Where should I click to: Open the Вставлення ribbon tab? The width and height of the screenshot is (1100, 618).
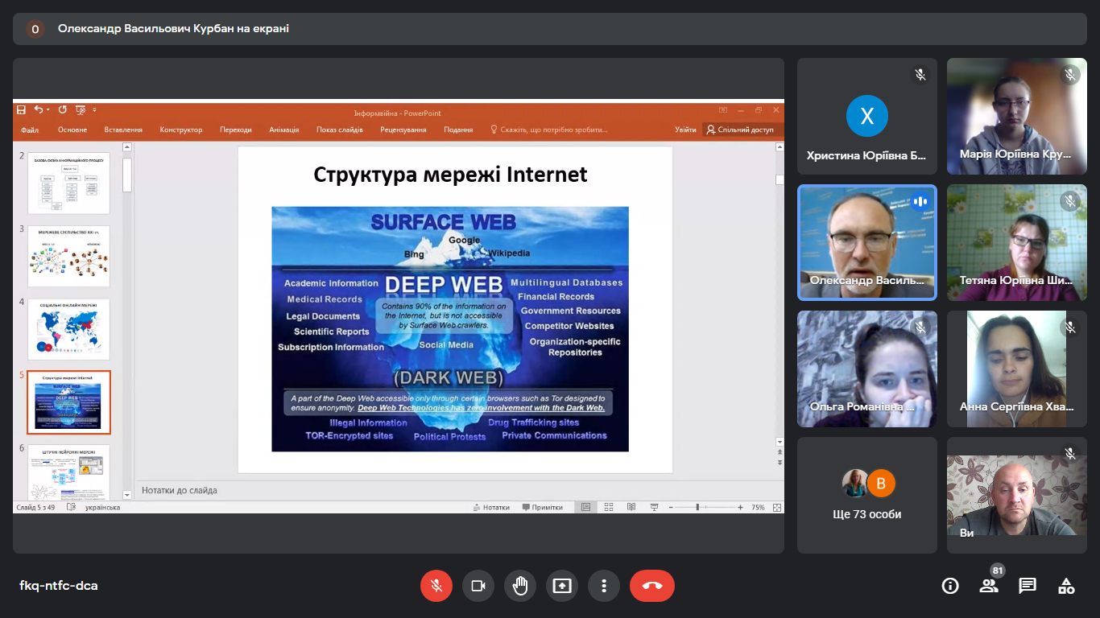123,130
